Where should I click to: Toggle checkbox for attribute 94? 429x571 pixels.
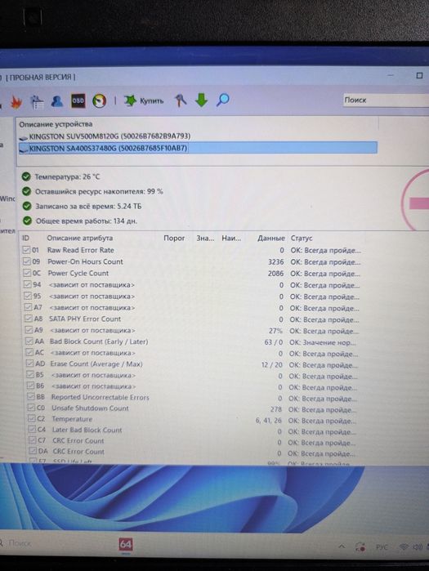point(27,284)
